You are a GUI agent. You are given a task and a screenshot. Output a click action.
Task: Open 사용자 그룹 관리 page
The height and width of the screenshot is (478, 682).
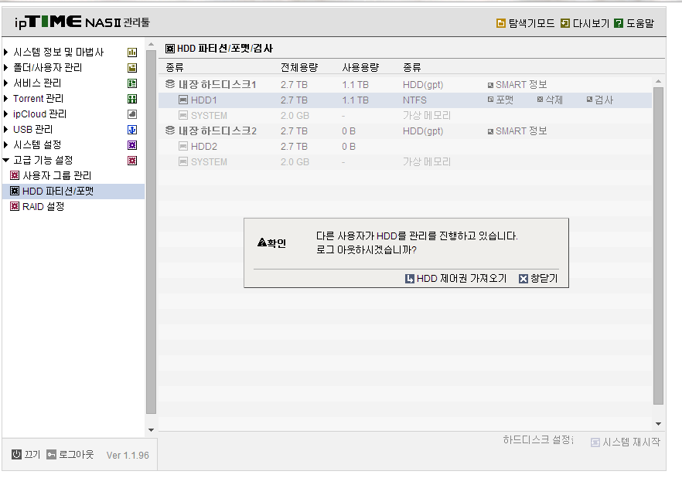(57, 175)
